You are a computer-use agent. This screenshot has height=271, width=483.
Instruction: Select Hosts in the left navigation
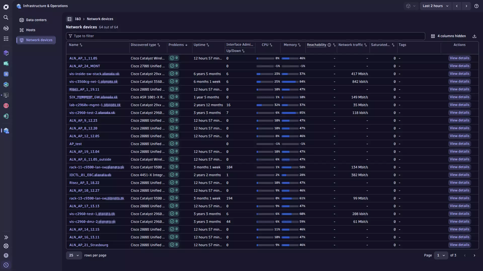(x=30, y=30)
